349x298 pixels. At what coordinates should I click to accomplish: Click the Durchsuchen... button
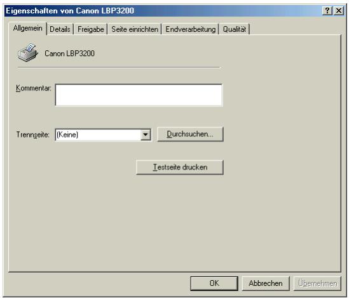click(190, 134)
